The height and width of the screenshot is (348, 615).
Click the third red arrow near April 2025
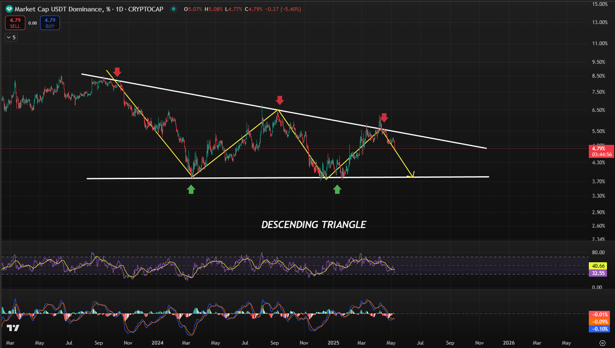click(x=384, y=117)
